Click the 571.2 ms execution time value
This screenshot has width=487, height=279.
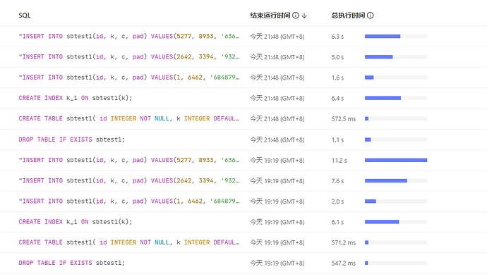pos(344,242)
